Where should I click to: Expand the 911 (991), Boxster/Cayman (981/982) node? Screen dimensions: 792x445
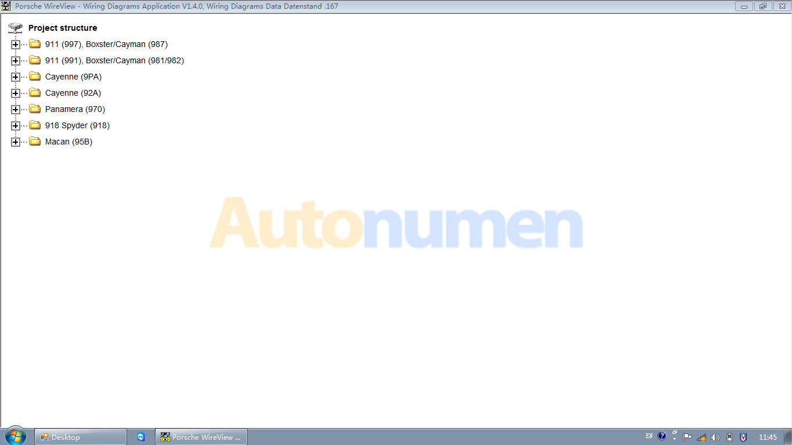coord(16,60)
